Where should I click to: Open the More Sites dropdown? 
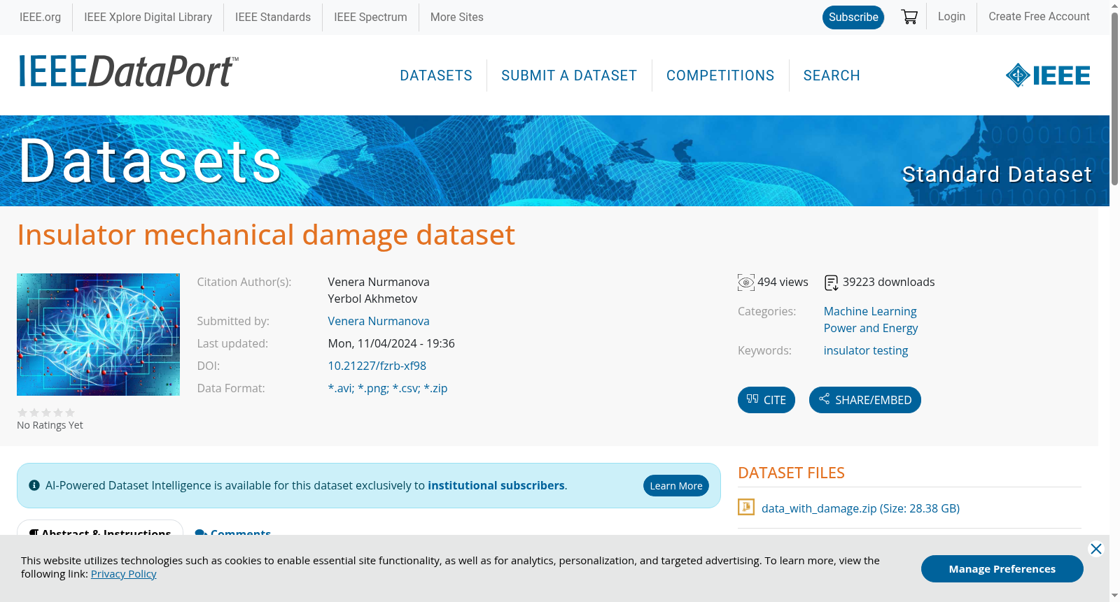pos(456,17)
